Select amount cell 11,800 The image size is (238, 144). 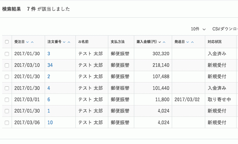[x=162, y=99]
